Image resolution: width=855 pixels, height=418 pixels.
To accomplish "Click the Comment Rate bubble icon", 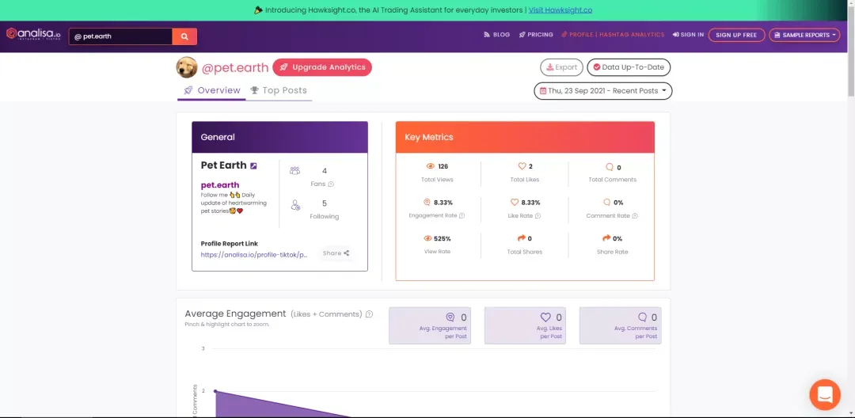I will 607,202.
